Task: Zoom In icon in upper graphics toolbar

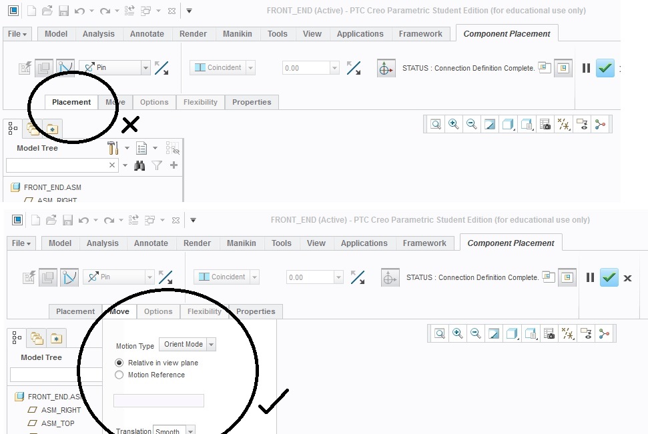Action: [x=453, y=124]
